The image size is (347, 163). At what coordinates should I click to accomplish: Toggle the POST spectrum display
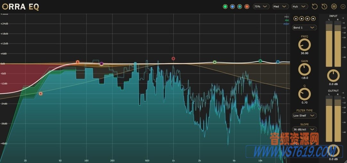click(286, 24)
